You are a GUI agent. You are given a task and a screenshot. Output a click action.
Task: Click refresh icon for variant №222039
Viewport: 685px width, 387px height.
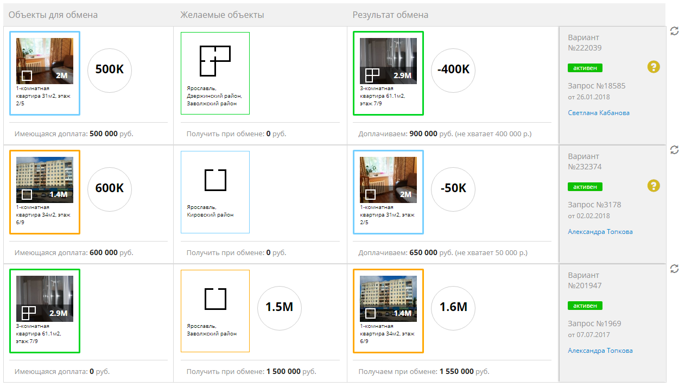pos(675,31)
